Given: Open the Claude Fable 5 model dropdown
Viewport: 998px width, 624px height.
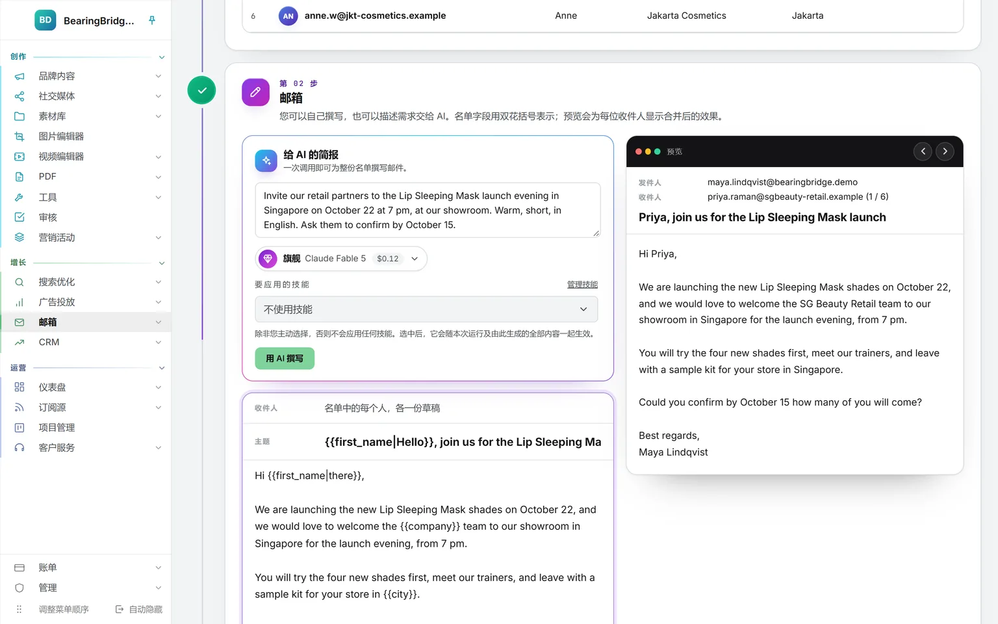Looking at the screenshot, I should pos(341,259).
